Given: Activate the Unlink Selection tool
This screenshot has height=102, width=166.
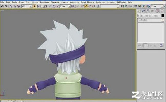Looking at the screenshot, I should tap(15, 6).
